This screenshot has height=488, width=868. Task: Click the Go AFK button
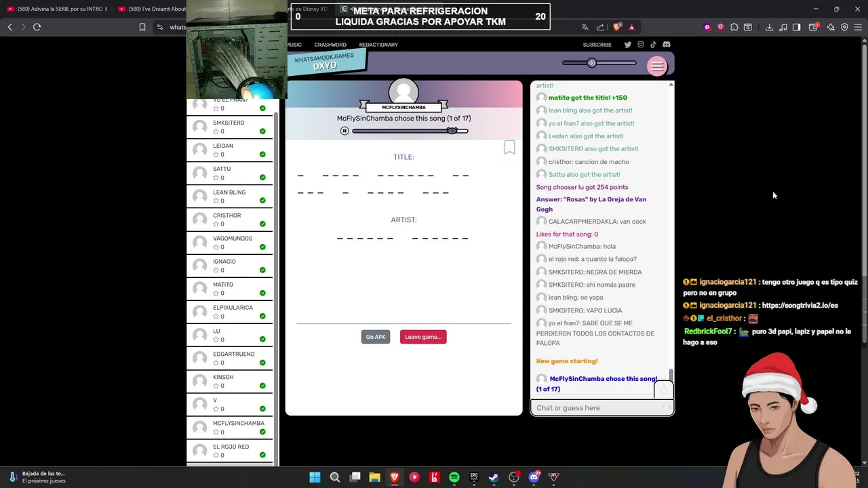coord(376,337)
